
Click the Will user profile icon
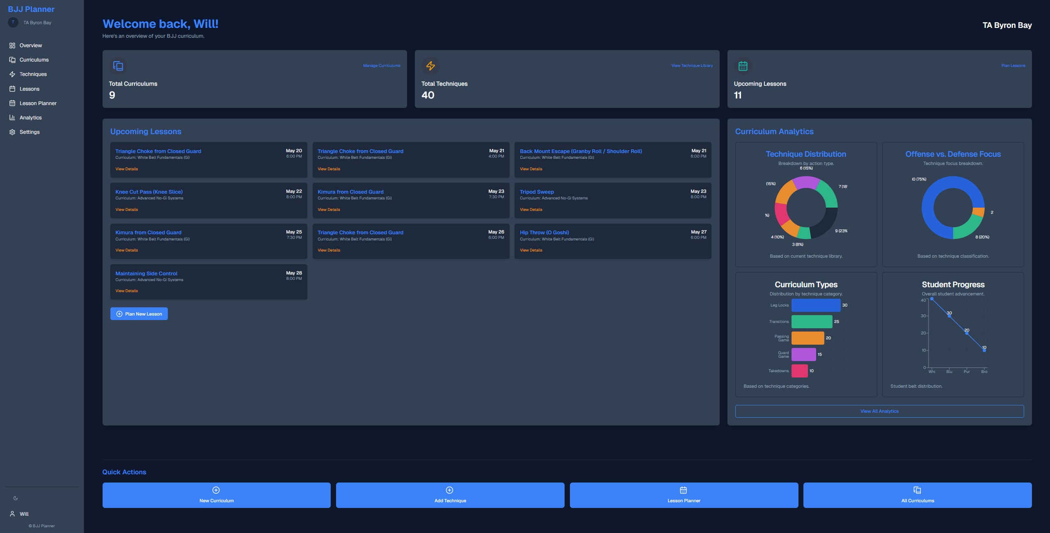coord(12,514)
